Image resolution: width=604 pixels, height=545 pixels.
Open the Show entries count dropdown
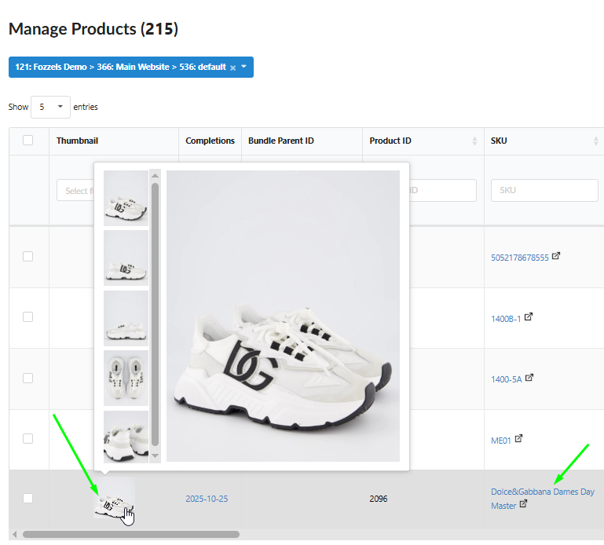tap(50, 107)
